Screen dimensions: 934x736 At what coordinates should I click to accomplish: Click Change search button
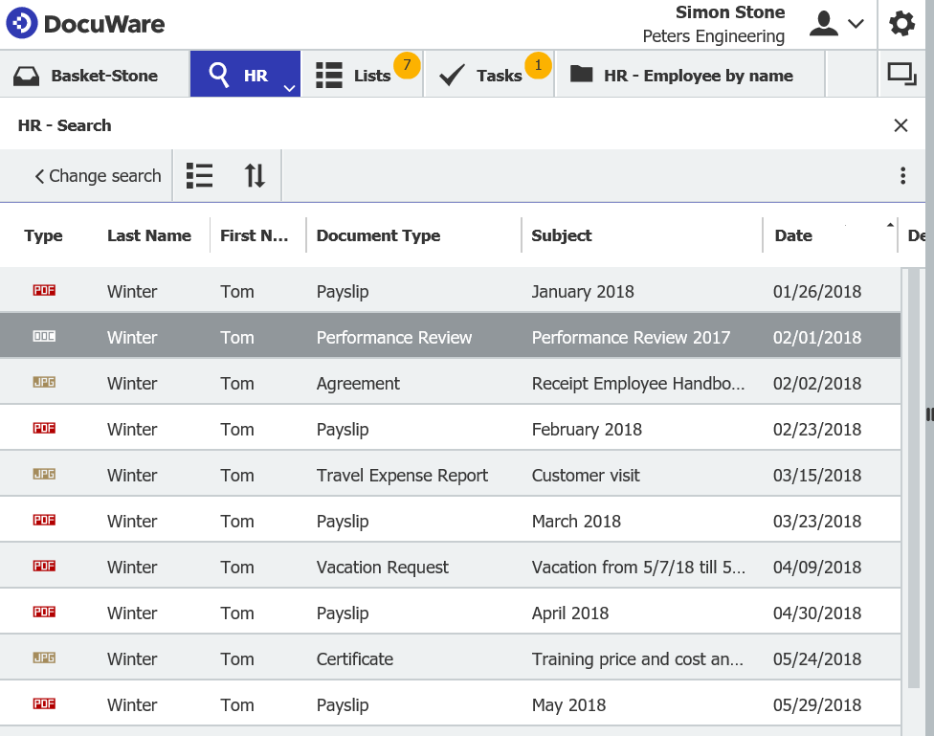click(x=97, y=176)
